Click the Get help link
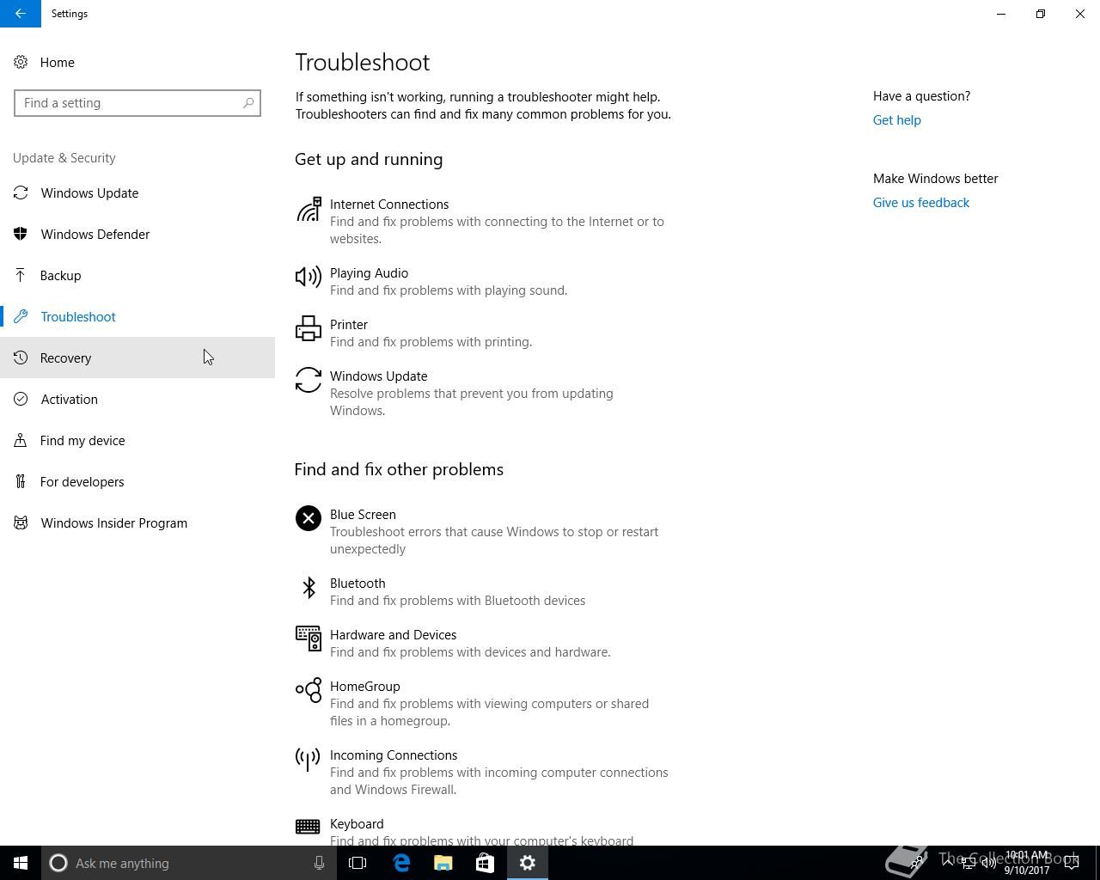Viewport: 1100px width, 880px height. pyautogui.click(x=896, y=120)
